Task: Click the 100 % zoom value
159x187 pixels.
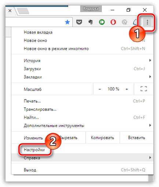Action: coord(113,89)
